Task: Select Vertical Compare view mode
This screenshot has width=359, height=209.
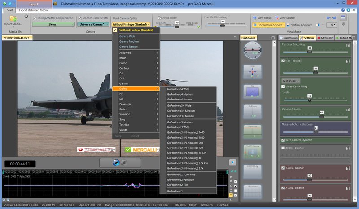Action: point(299,25)
